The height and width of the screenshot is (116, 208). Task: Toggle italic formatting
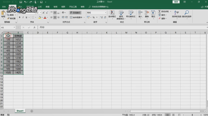click(x=23, y=17)
